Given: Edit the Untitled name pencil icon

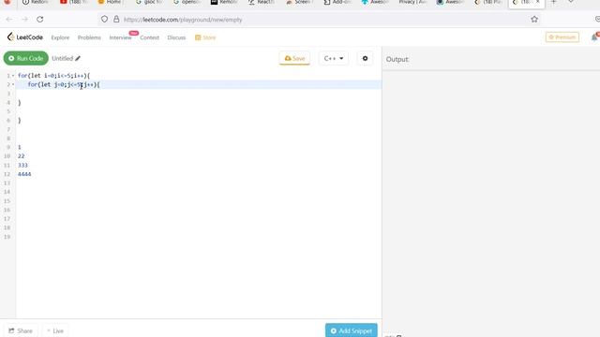Looking at the screenshot, I should tap(78, 58).
